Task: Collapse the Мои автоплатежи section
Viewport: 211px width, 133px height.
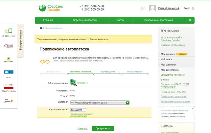Action: [x=170, y=70]
